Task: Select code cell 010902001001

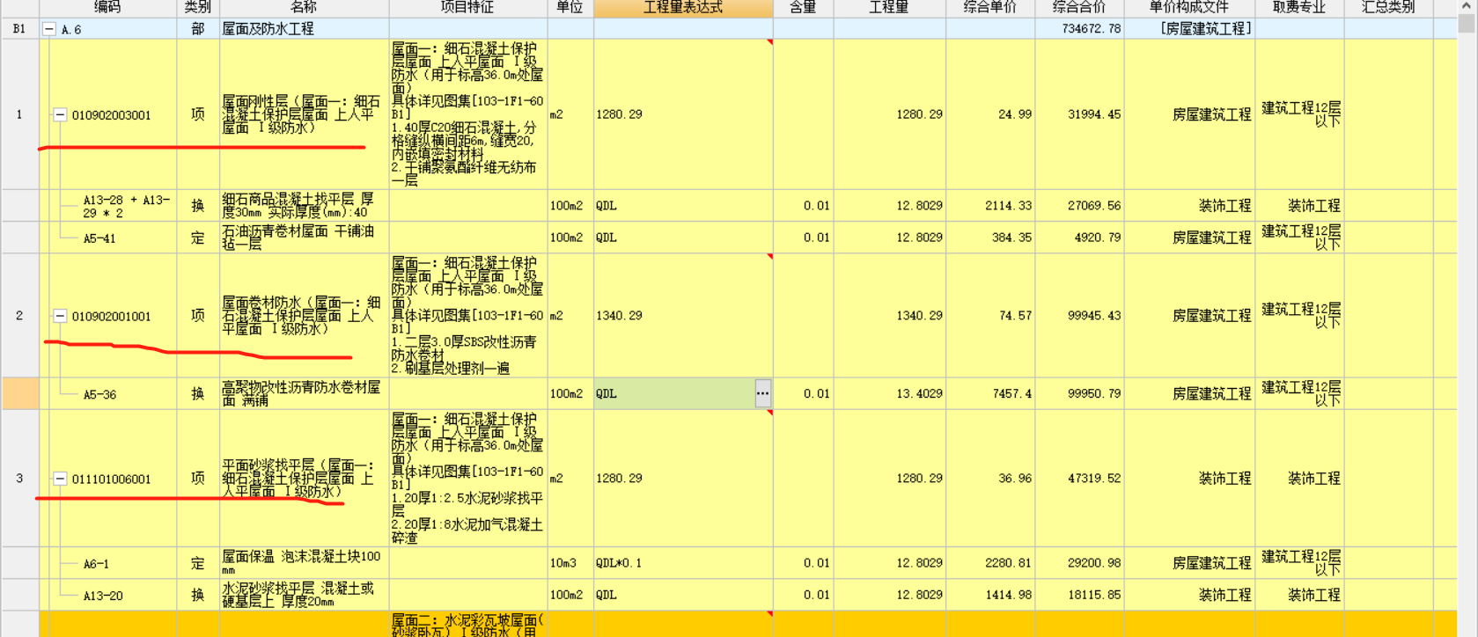Action: tap(111, 316)
